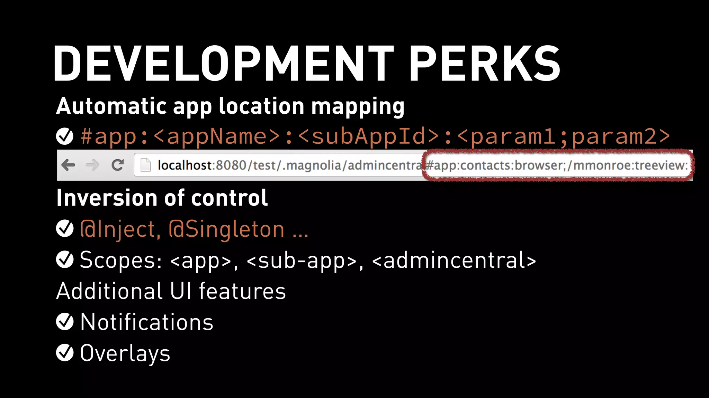Click 'Automatic app location mapping' heading

point(230,106)
